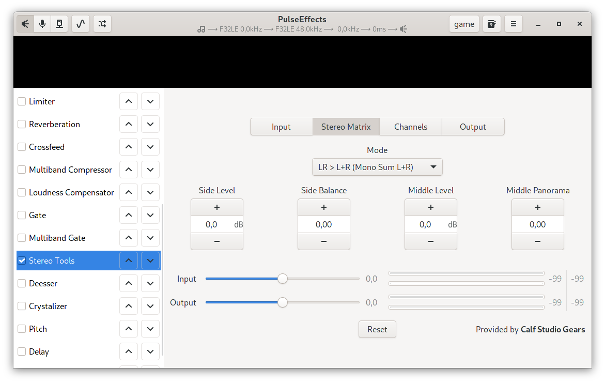Open the PulseAudio devices icon
Image resolution: width=605 pixels, height=383 pixels.
point(59,24)
